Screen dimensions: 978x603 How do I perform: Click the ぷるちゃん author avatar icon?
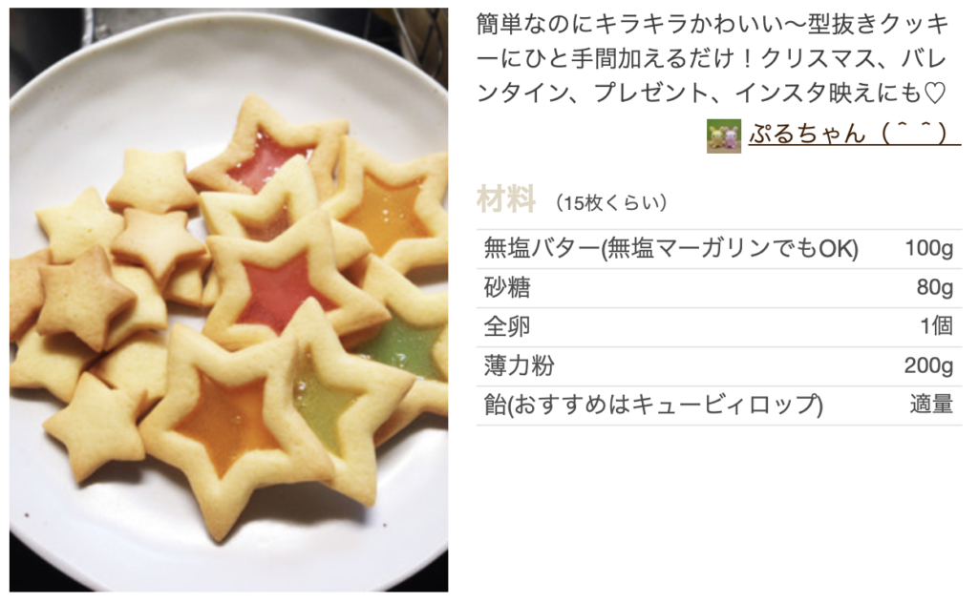pos(724,135)
